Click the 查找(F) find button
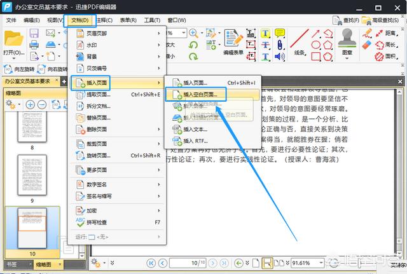Screen dimensions: 407x274 coord(346,20)
